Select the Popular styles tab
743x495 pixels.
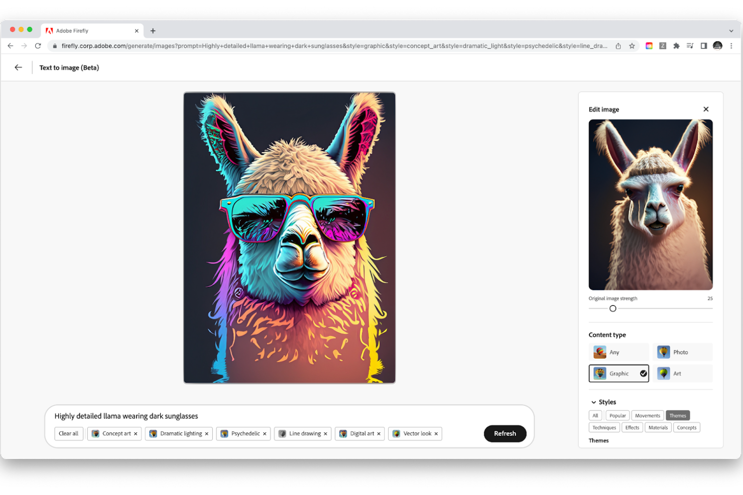pos(617,416)
